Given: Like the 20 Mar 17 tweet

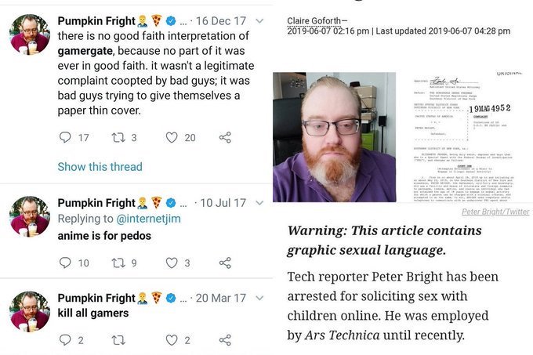Looking at the screenshot, I should pos(172,339).
